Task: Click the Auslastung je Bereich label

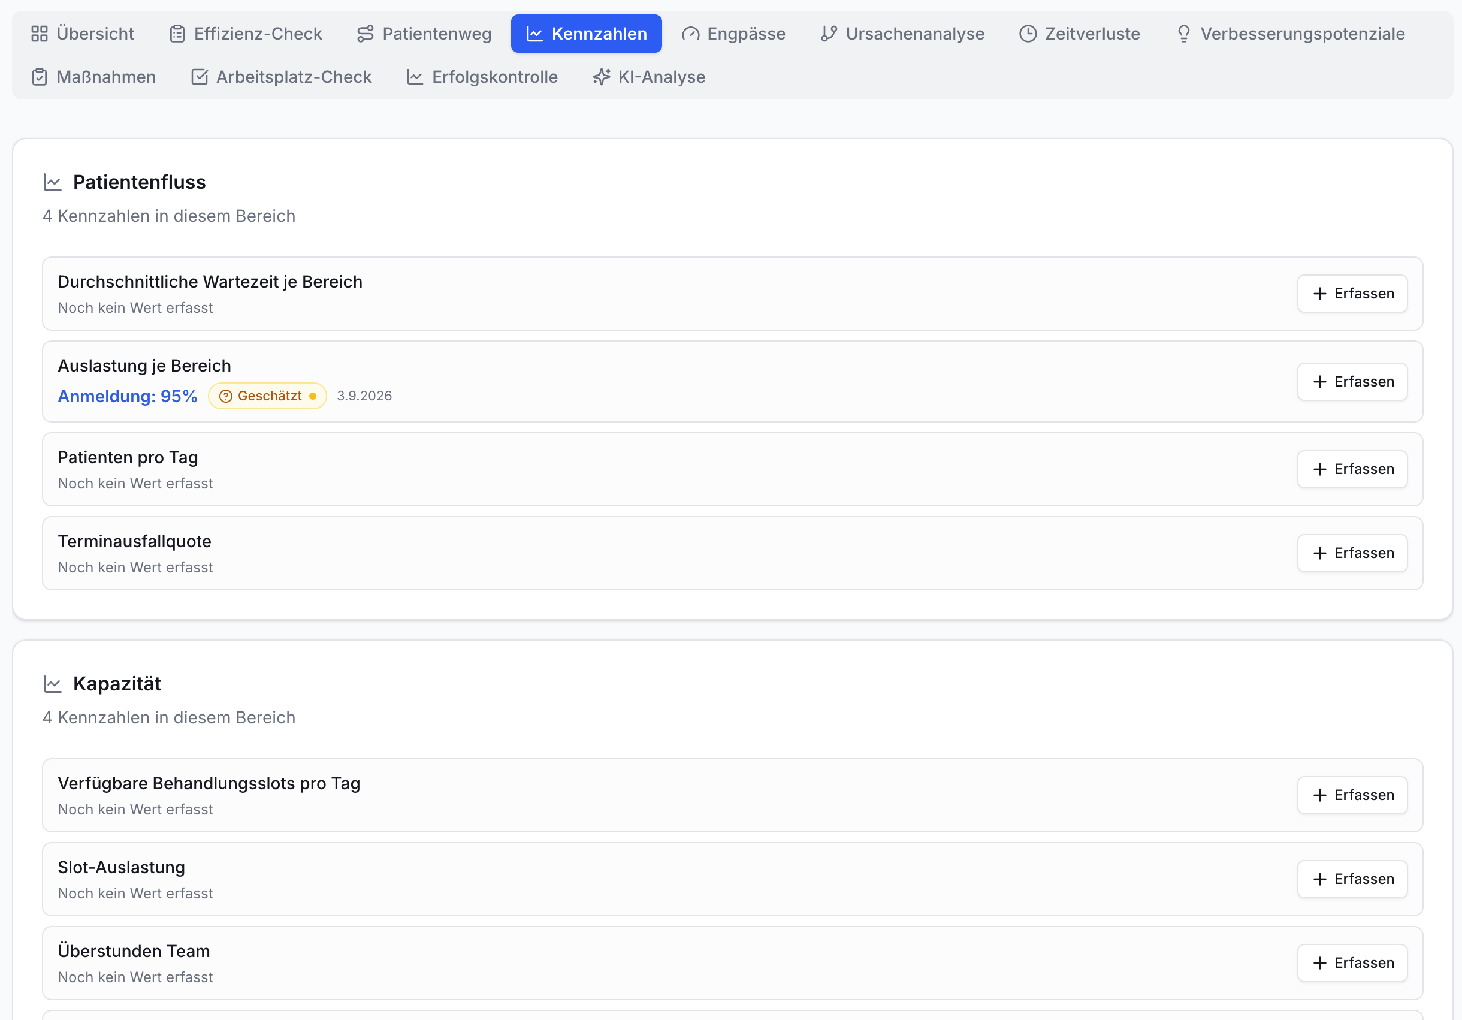Action: point(144,366)
